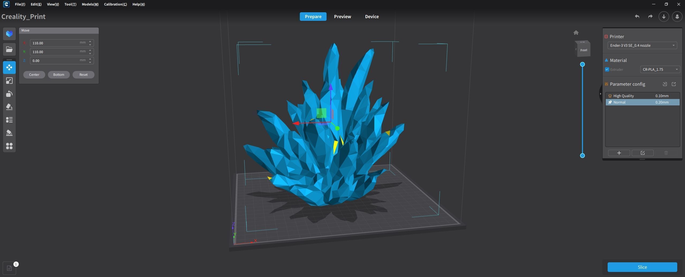
Task: Open the user account icon
Action: click(x=677, y=17)
